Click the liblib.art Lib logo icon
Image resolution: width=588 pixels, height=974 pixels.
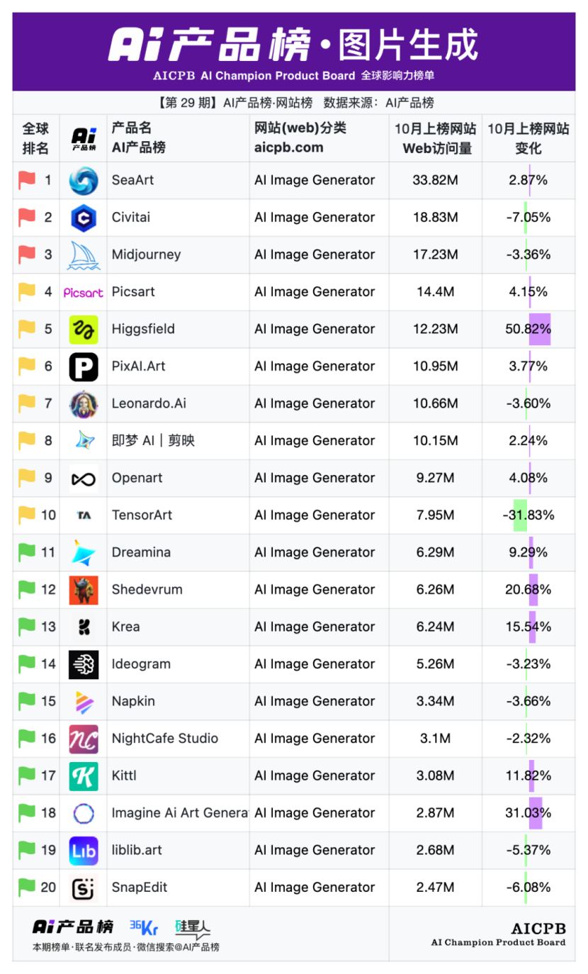pos(84,851)
